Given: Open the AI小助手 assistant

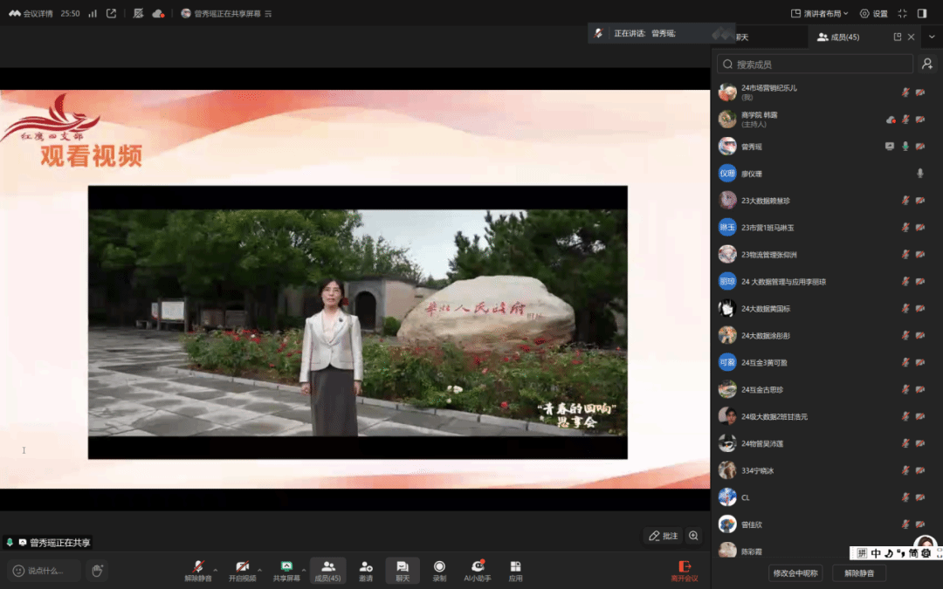Looking at the screenshot, I should 477,568.
